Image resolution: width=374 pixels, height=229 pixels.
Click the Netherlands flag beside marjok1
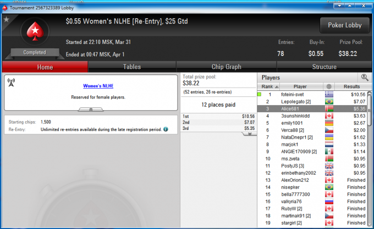[329, 145]
